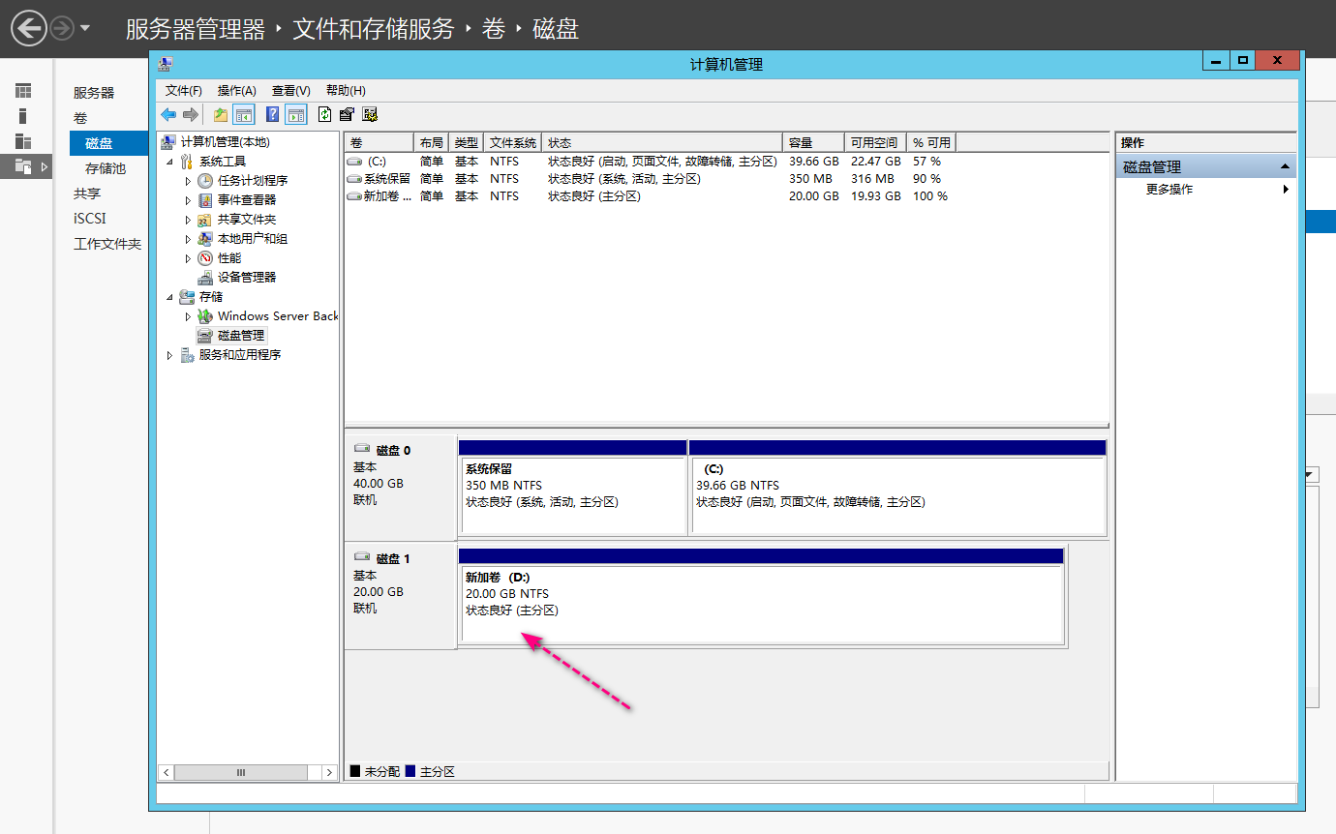Click the Refresh icon with green arrows

pyautogui.click(x=325, y=115)
